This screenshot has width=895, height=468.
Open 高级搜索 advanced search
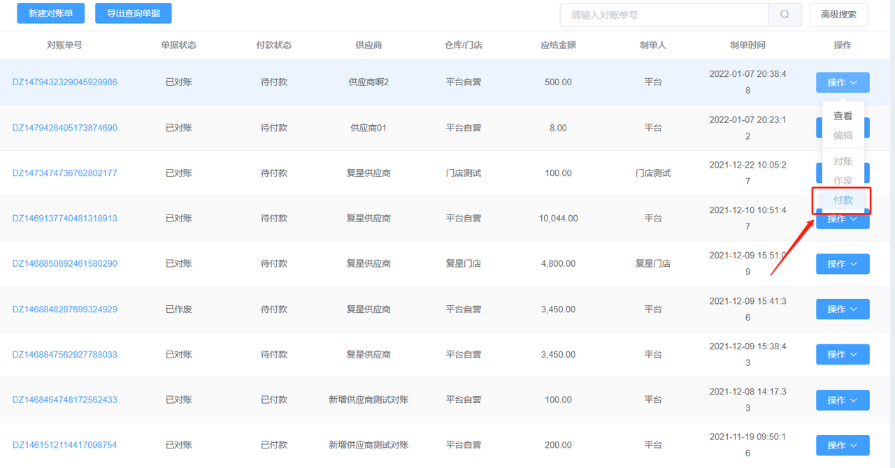[839, 14]
